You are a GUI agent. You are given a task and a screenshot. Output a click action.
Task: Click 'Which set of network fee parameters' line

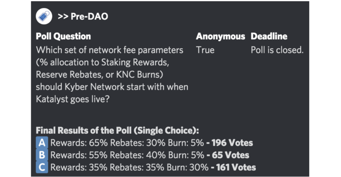pyautogui.click(x=110, y=50)
